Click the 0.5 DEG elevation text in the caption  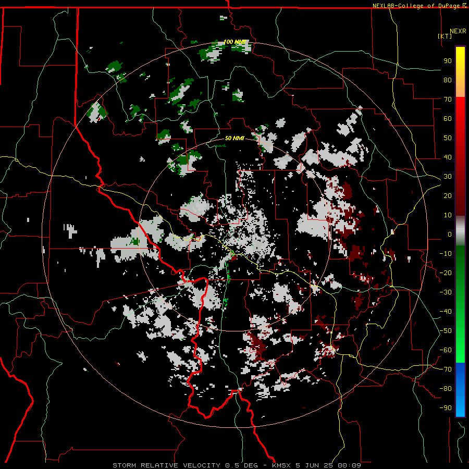point(241,465)
